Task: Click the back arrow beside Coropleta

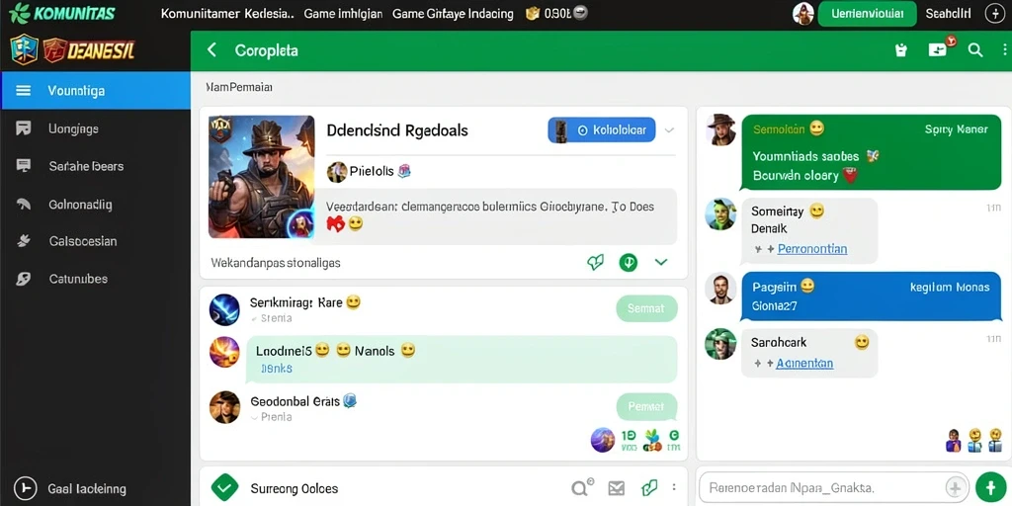Action: (211, 50)
